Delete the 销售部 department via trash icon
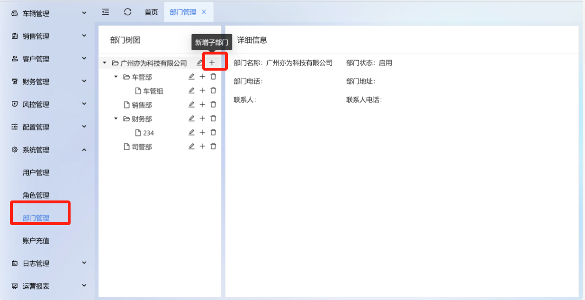The height and width of the screenshot is (300, 585). click(213, 105)
